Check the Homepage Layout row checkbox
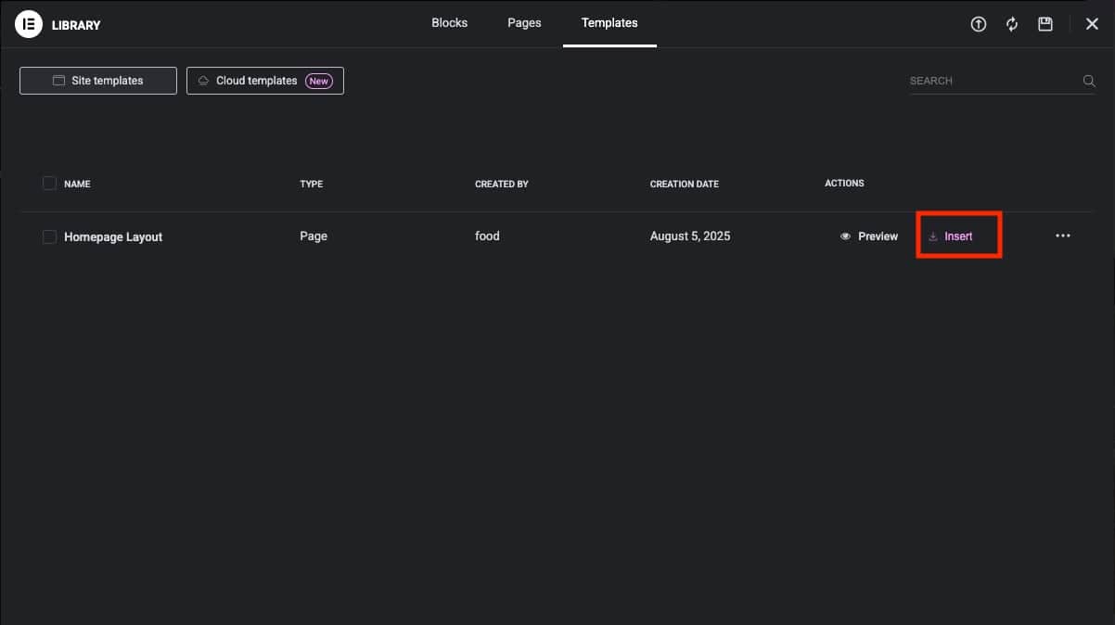This screenshot has height=625, width=1115. click(49, 236)
